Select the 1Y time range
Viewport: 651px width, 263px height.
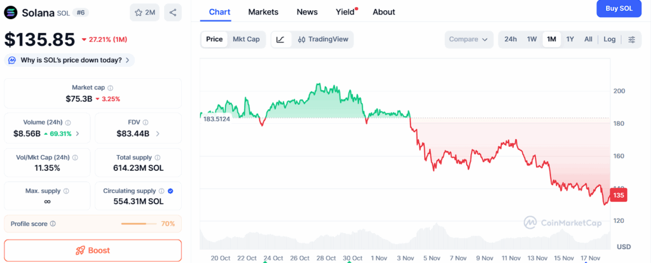click(x=570, y=39)
